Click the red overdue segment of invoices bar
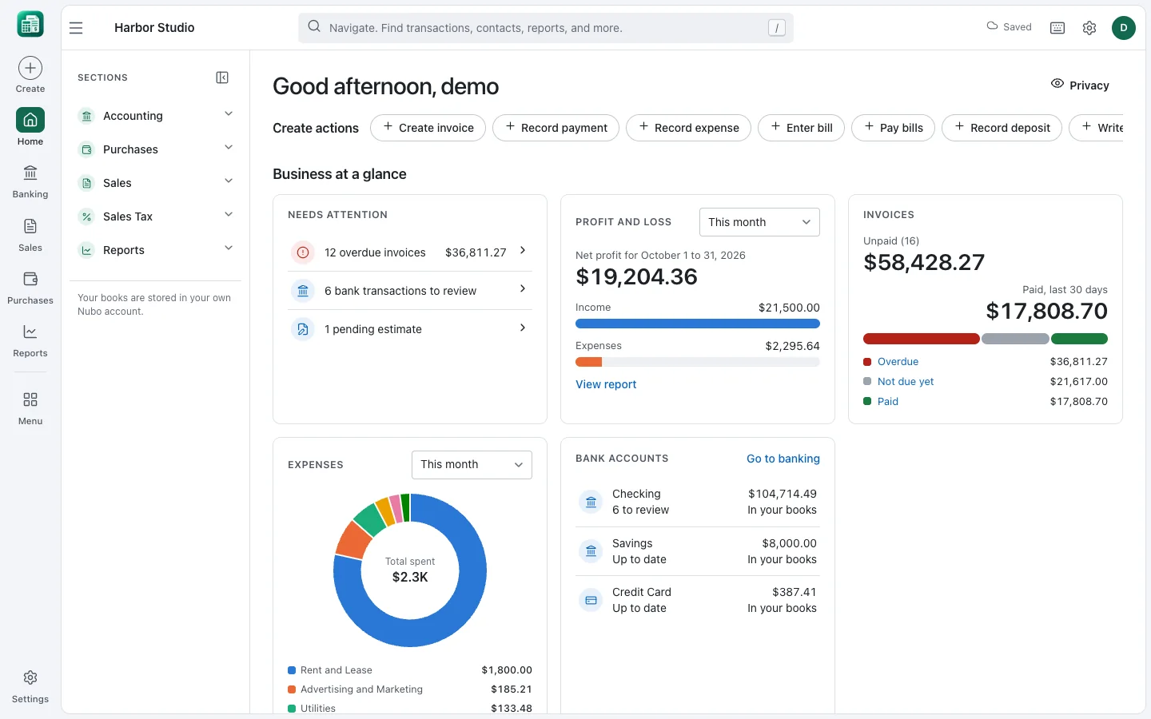 [x=921, y=339]
